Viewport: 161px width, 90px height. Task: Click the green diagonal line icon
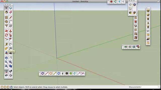point(55,73)
